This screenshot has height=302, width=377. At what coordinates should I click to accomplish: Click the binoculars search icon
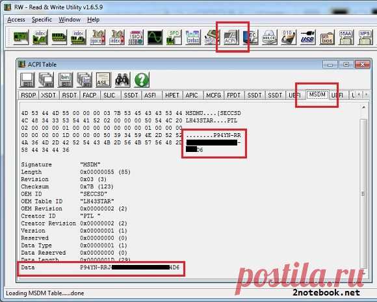pos(122,80)
